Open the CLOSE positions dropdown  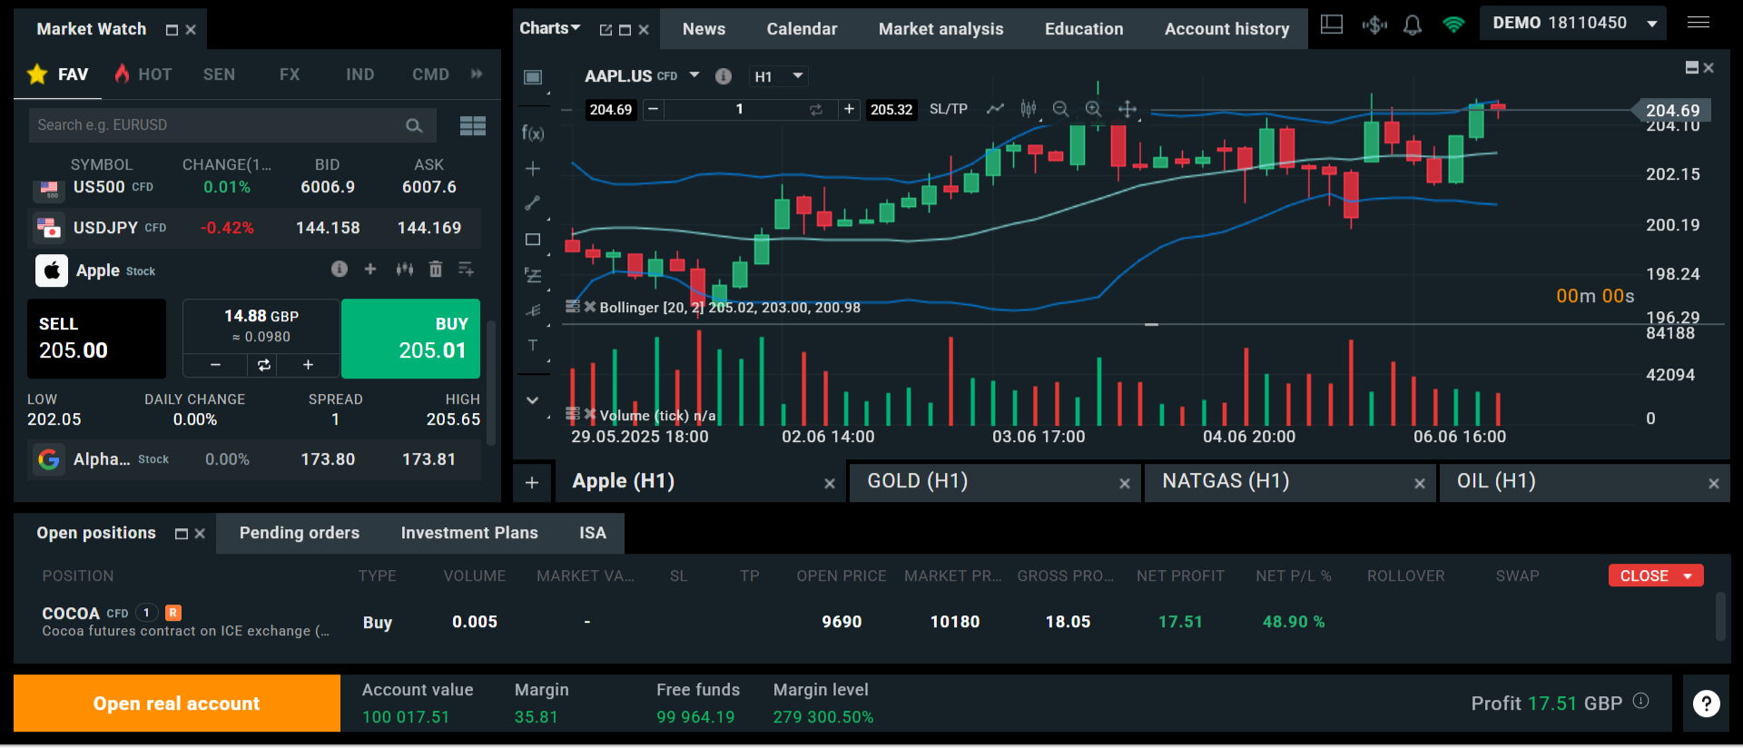1656,576
